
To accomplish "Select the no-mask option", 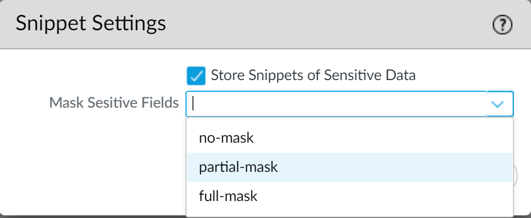I will coord(227,138).
